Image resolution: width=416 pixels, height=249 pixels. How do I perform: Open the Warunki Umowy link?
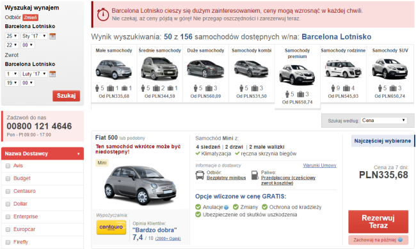319,165
